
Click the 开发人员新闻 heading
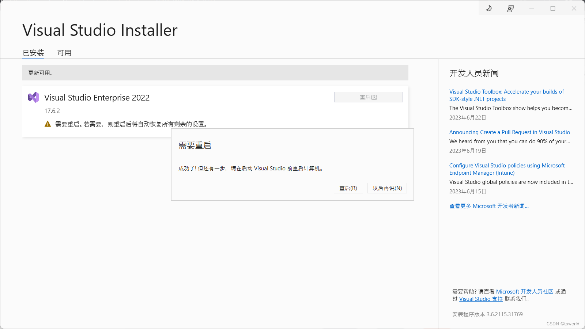coord(474,73)
